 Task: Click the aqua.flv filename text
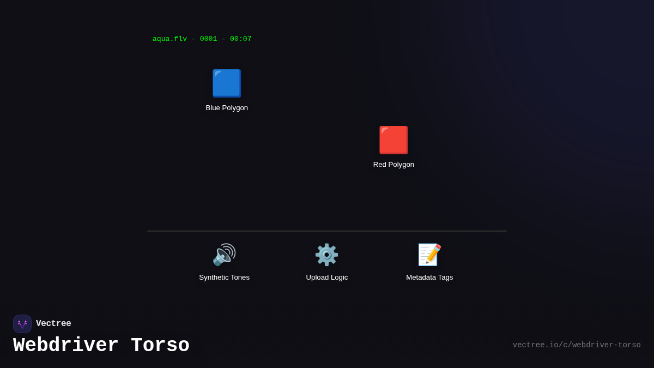[169, 39]
